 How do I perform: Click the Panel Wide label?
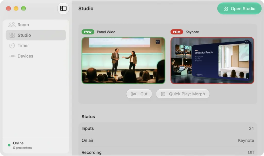(106, 32)
